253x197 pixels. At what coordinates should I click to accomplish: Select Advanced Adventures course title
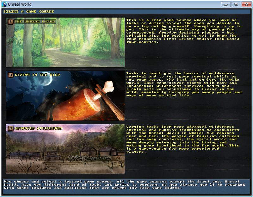(38, 128)
